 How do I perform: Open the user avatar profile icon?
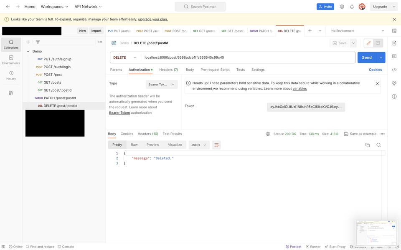[362, 7]
